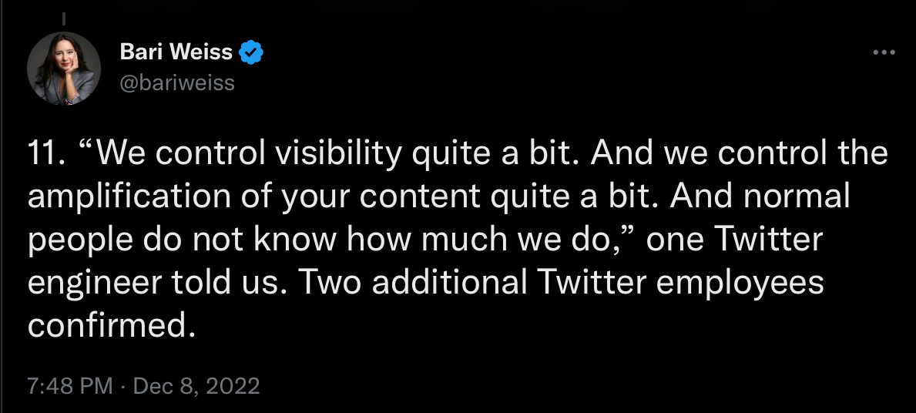Click the words "normal people" in the tweet
Screen dimensions: 916x413
(786, 197)
